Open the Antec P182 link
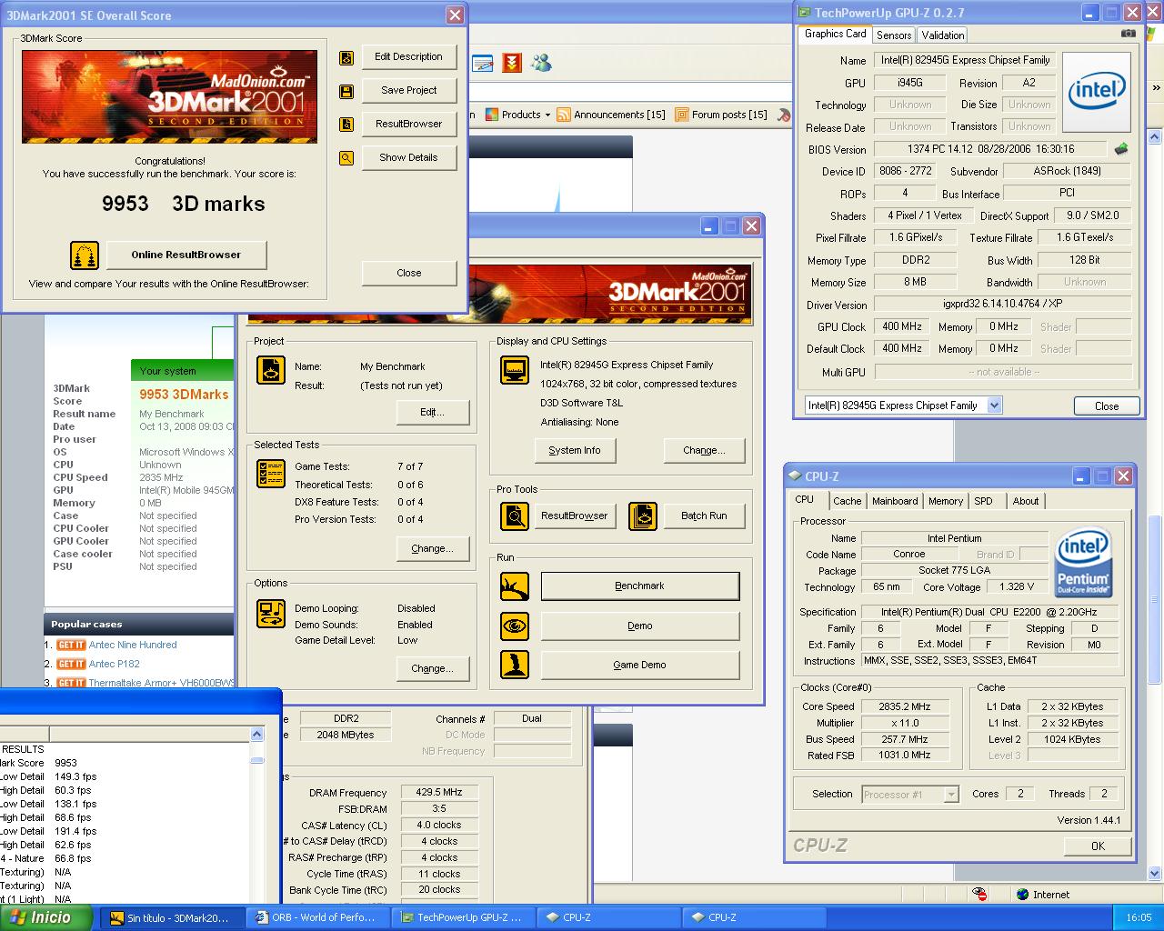Screen dimensions: 1164x931 115,664
